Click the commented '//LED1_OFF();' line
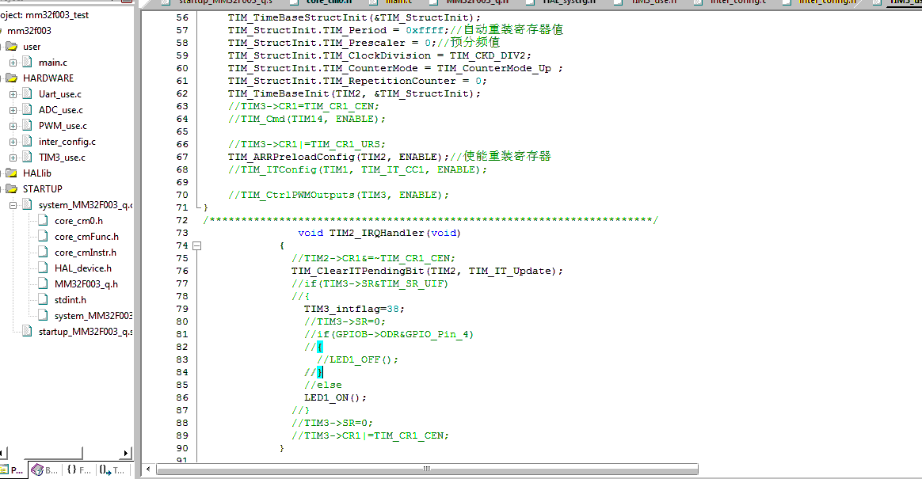The height and width of the screenshot is (479, 922). 357,359
